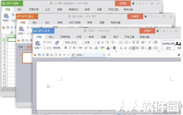183x115 pixels.
Task: Print document via printer icon in WPS 文字
Action: coord(47,55)
